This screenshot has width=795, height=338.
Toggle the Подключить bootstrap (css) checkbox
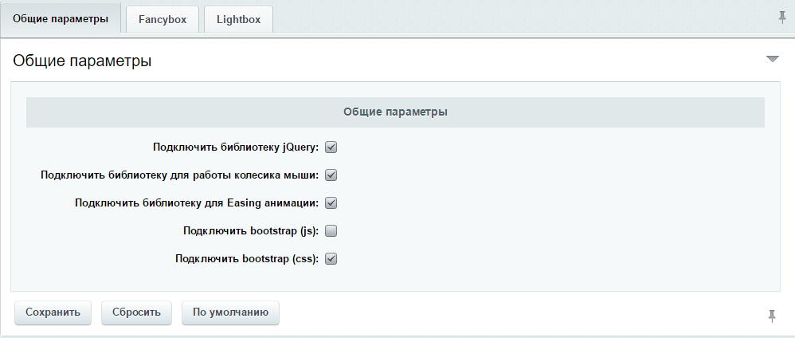331,259
